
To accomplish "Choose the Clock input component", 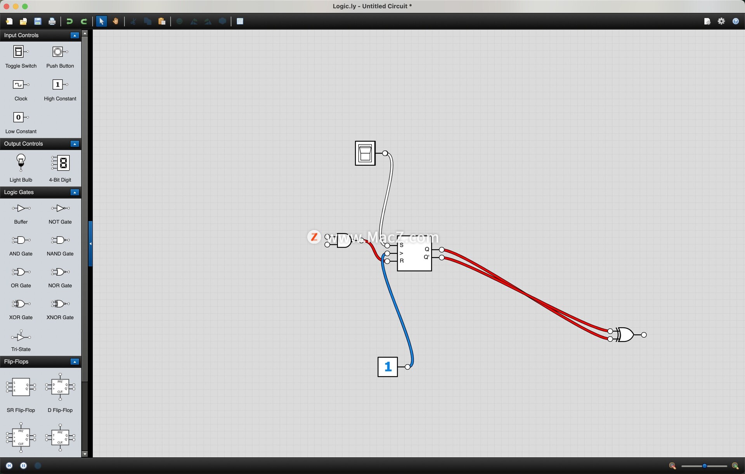I will coord(21,85).
